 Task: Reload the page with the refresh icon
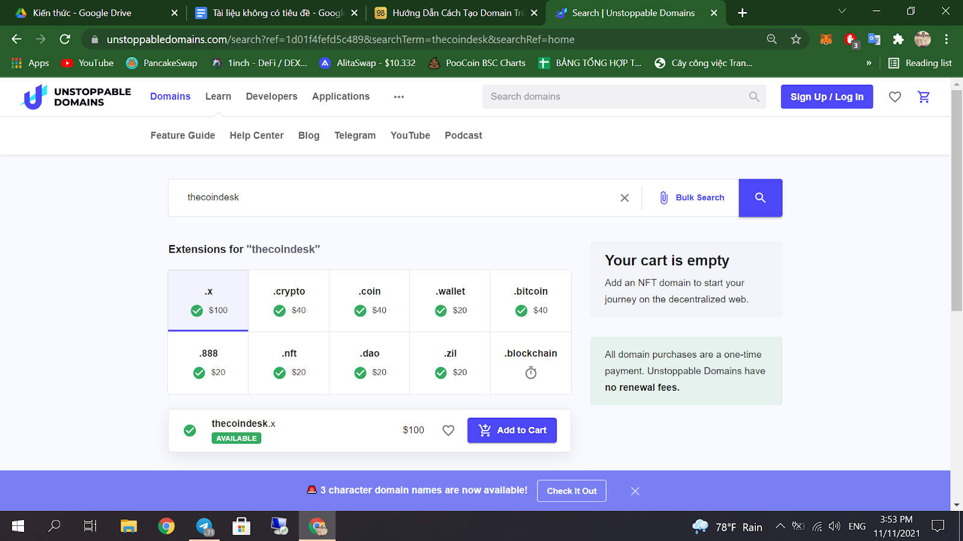(65, 39)
